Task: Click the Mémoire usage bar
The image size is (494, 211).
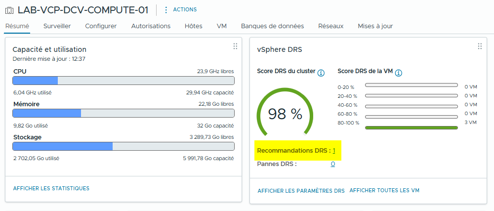Action: 123,113
